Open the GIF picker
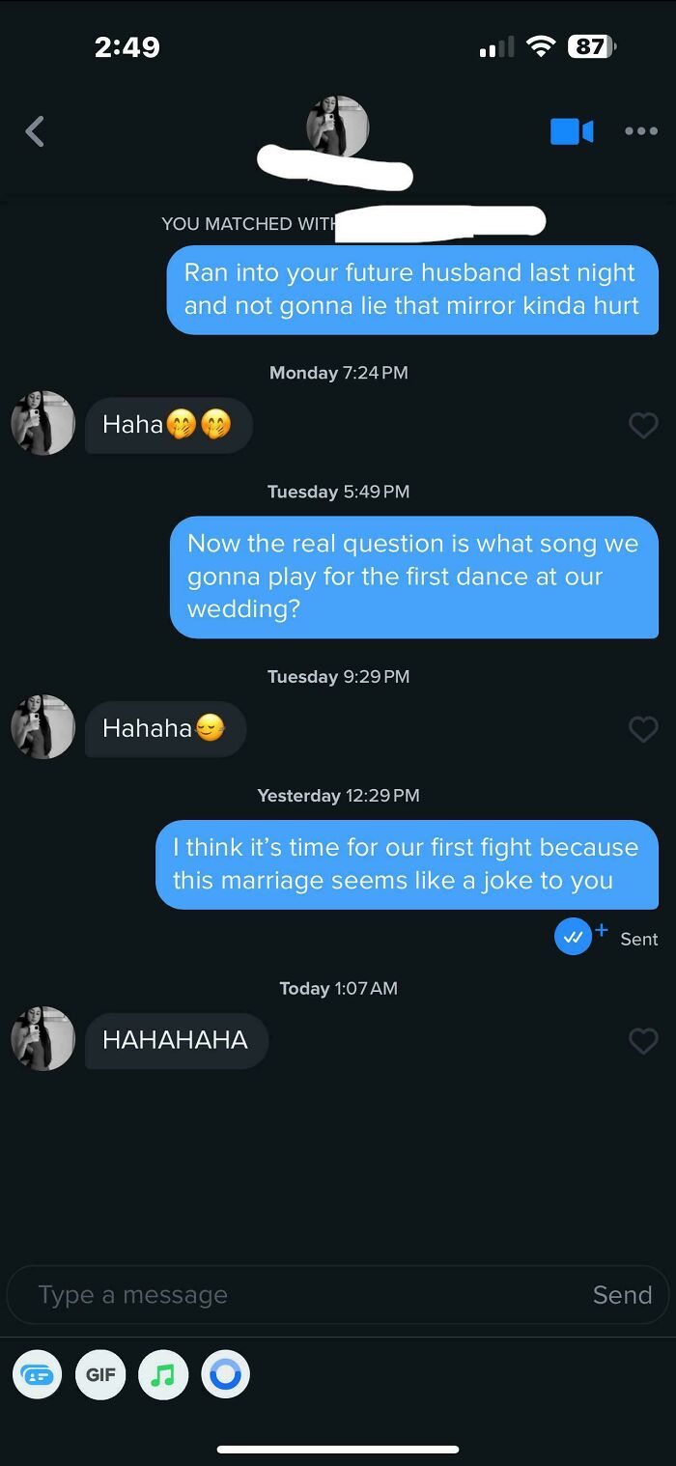The width and height of the screenshot is (676, 1466). click(100, 1375)
